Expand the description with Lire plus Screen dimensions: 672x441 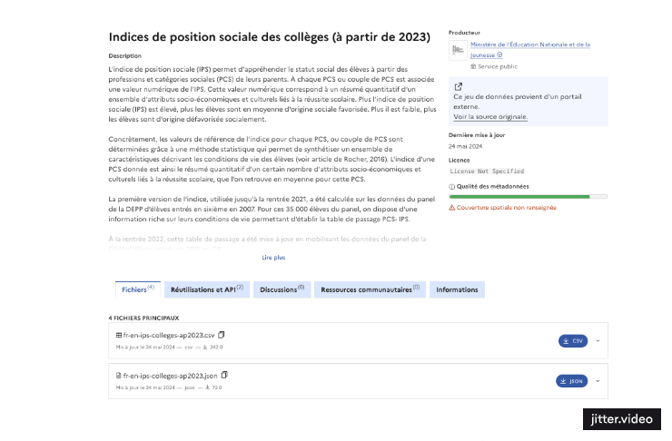(x=273, y=258)
